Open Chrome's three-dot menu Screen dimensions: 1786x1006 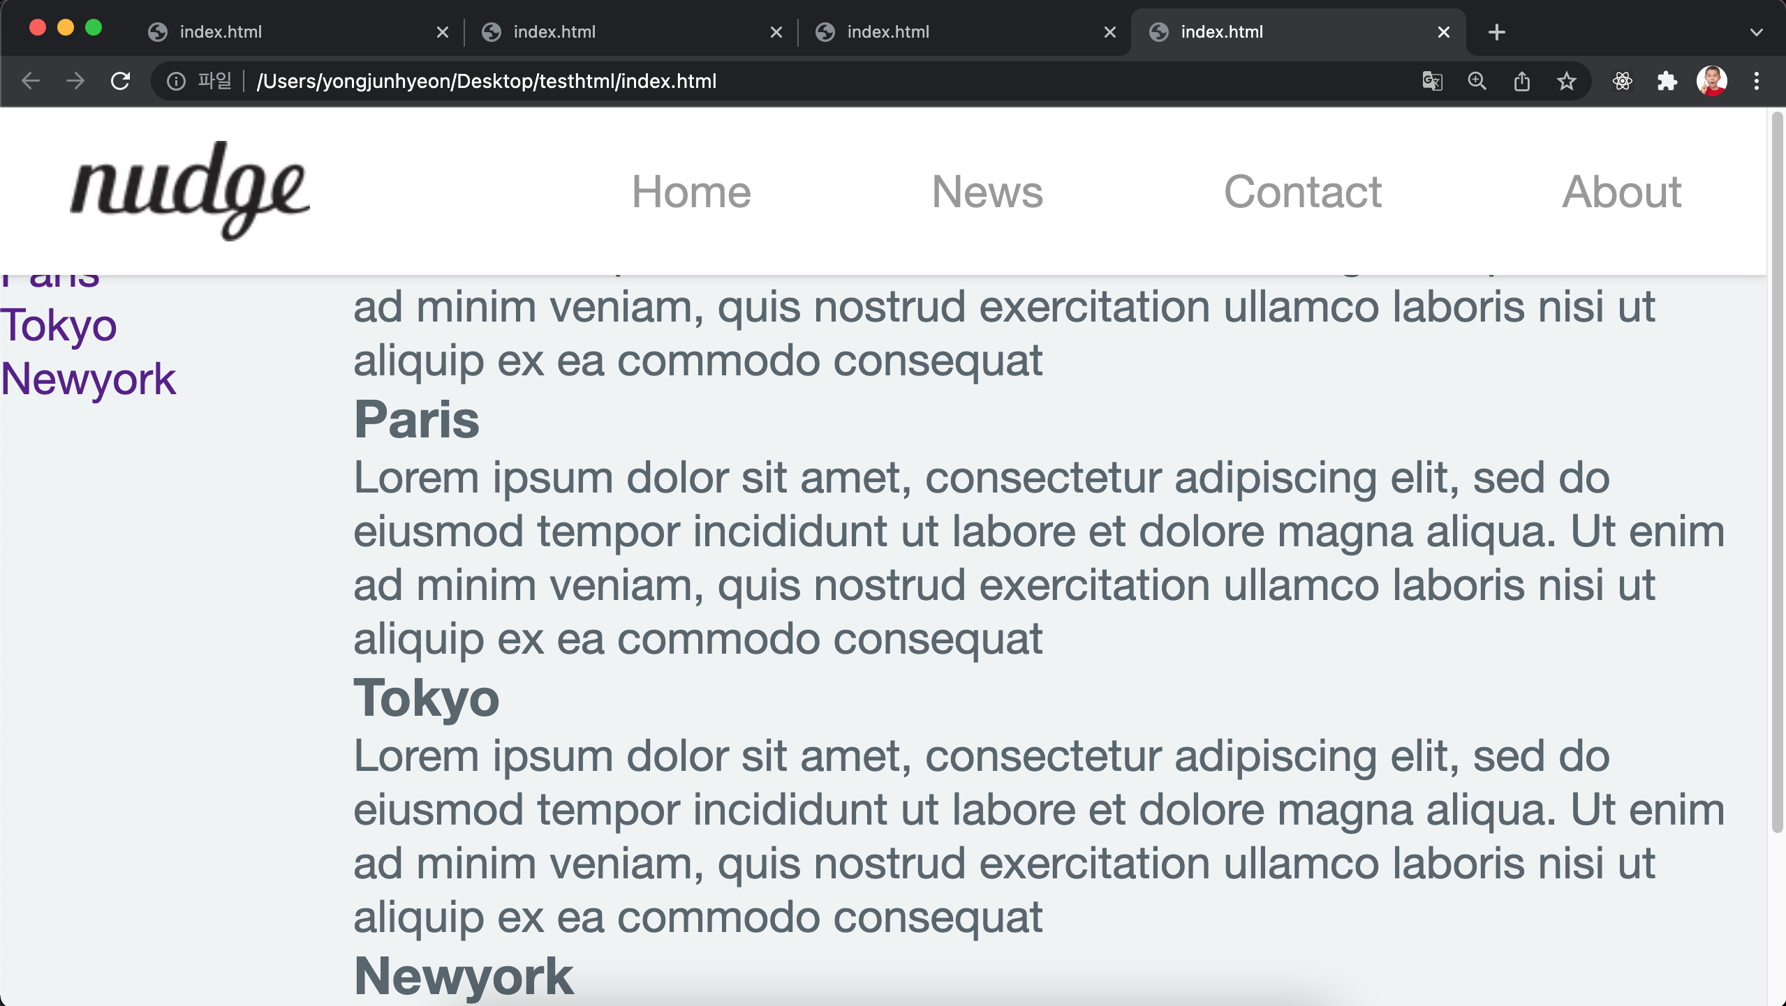(x=1757, y=81)
